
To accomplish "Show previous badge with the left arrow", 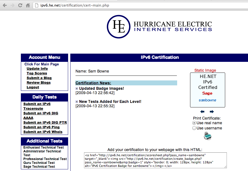I will (202, 112).
